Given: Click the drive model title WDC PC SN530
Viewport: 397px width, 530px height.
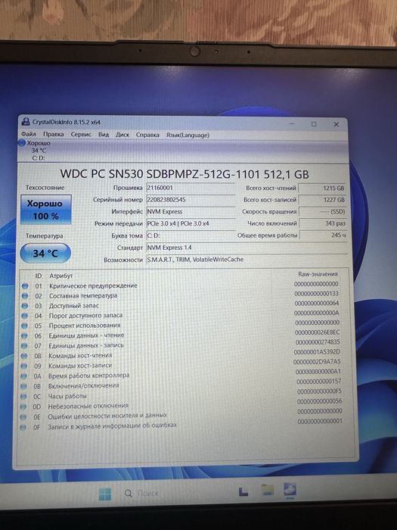Looking at the screenshot, I should click(185, 174).
